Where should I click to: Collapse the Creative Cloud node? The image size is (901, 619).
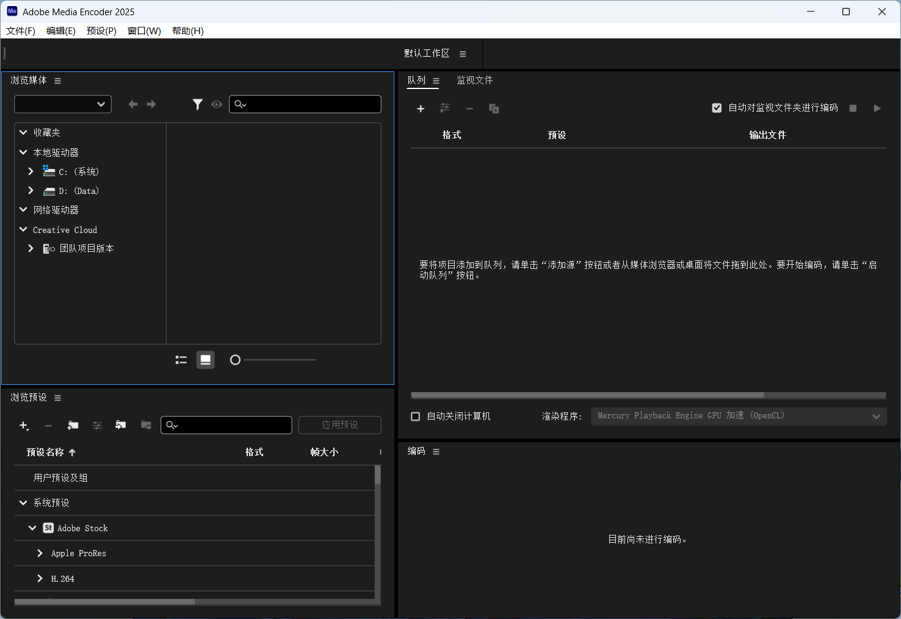[x=23, y=229]
